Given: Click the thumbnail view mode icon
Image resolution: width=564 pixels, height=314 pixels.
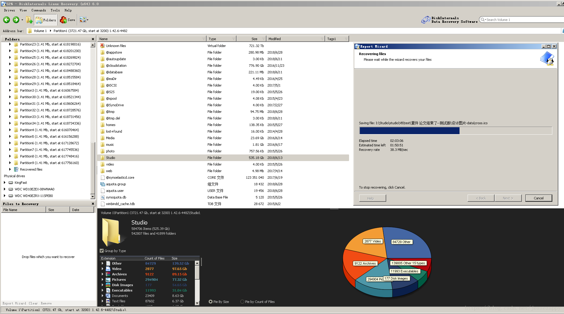Looking at the screenshot, I should pyautogui.click(x=83, y=20).
